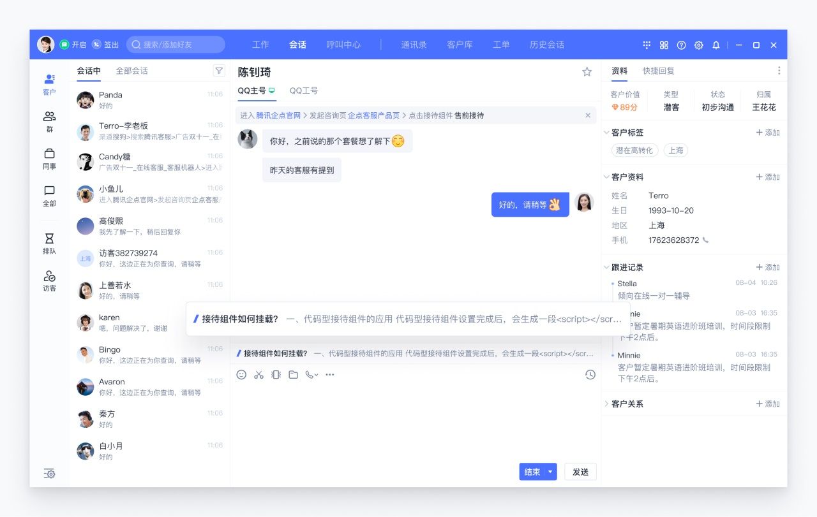Open the notifications bell
The image size is (817, 517).
tap(716, 45)
